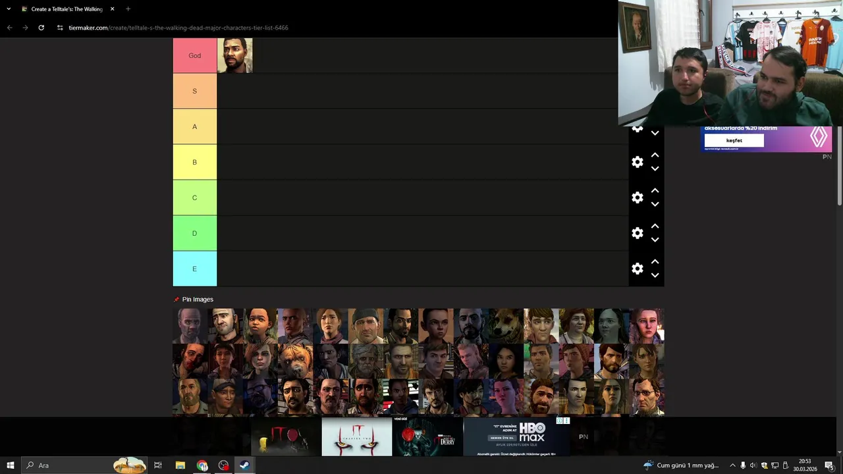Reload the tiermaker page

tap(41, 28)
